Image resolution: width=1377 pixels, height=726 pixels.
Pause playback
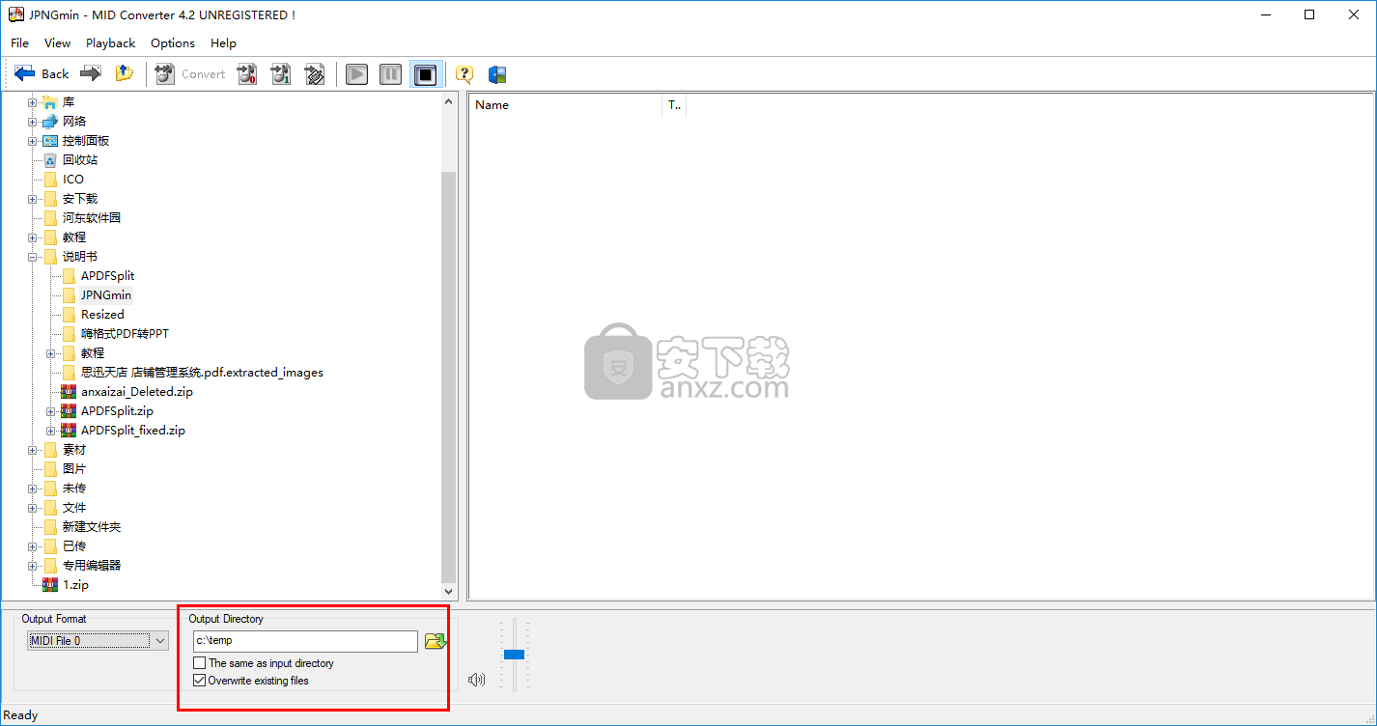pos(390,74)
